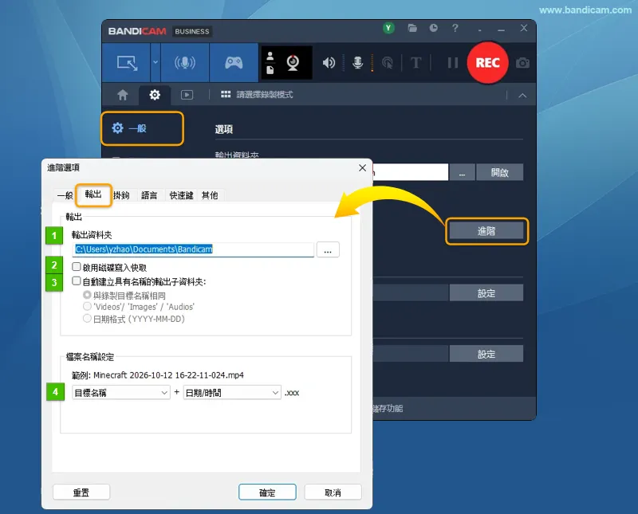
Task: Click the 請選擇錄製模式 text
Action: tap(265, 95)
